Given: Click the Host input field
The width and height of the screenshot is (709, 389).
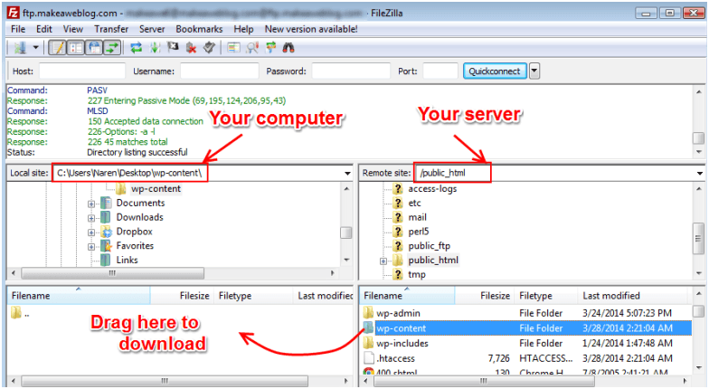Looking at the screenshot, I should click(x=81, y=71).
